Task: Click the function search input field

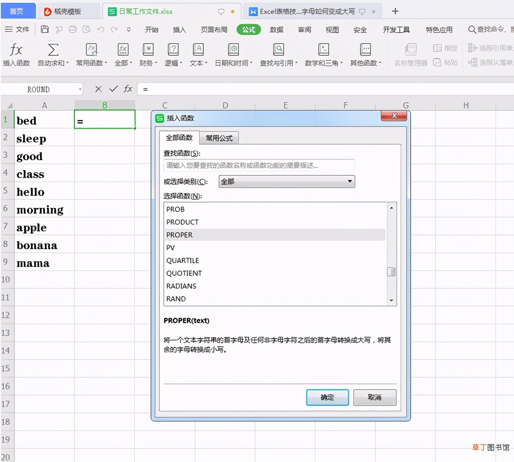Action: point(259,165)
